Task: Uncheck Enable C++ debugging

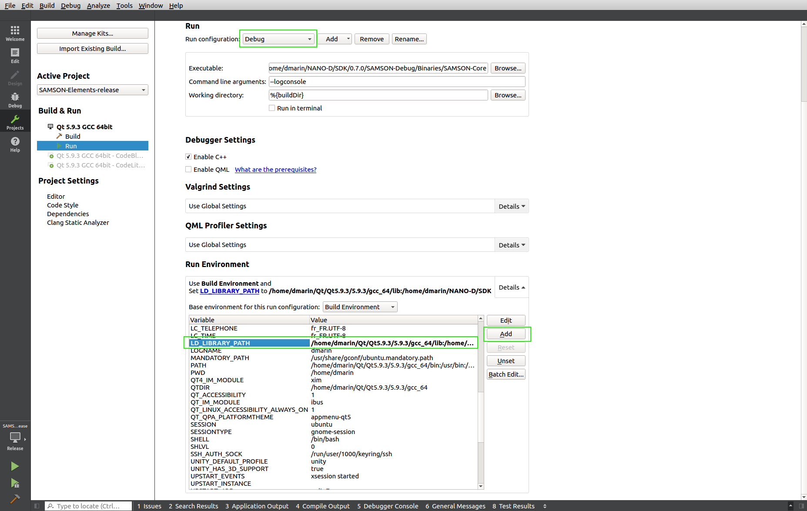Action: click(x=188, y=157)
